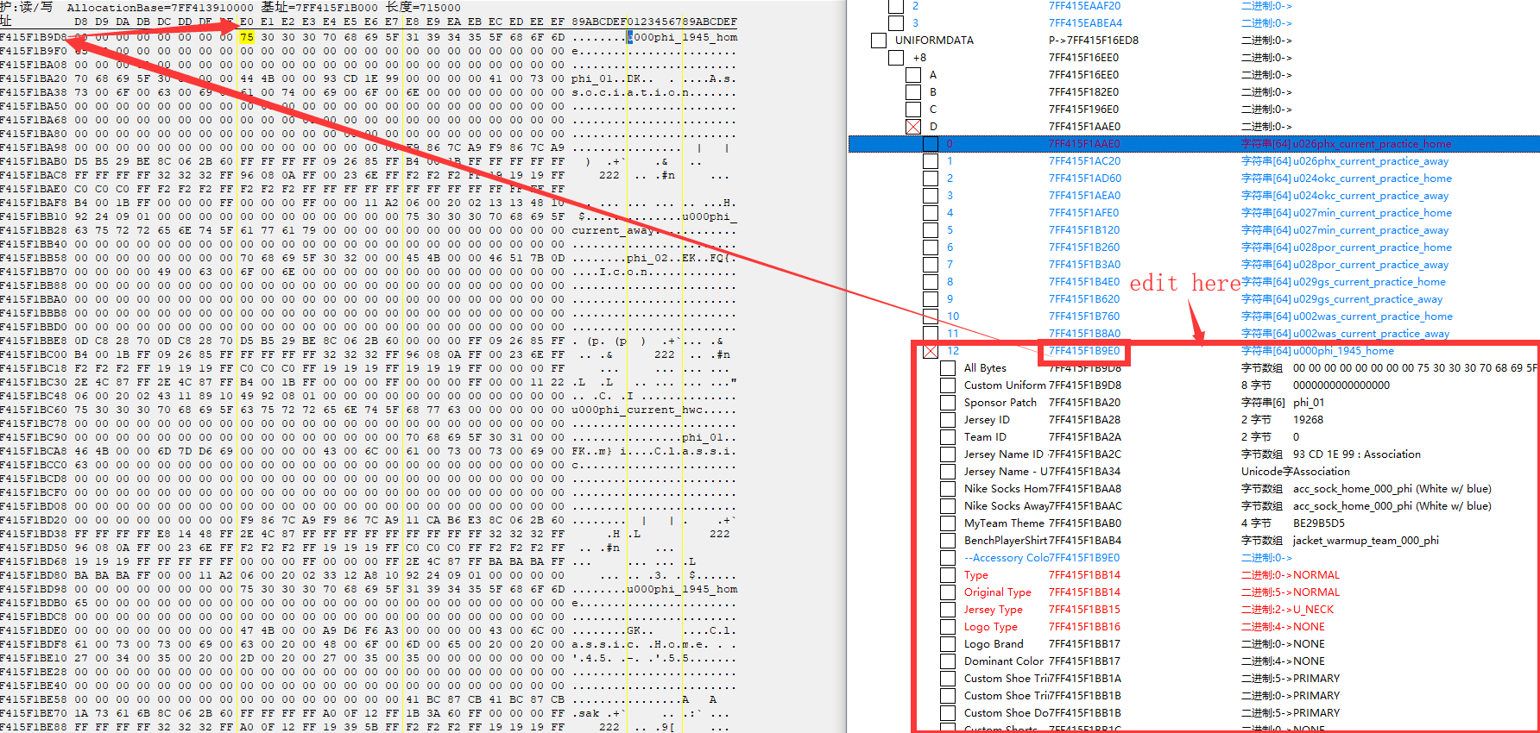Screen dimensions: 1540x733
Task: Select the highlighted u026phx_current_practice_home row
Action: [1194, 144]
